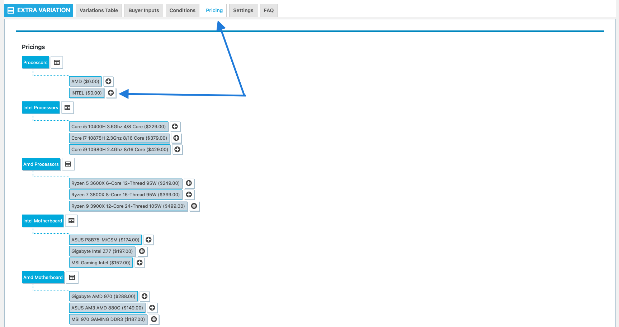
Task: Click the plus icon beside AMD ($0.00)
Action: [x=108, y=81]
